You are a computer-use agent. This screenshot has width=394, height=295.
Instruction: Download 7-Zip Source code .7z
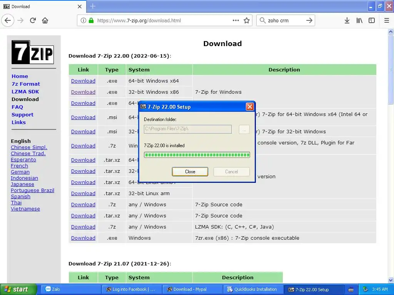(83, 204)
